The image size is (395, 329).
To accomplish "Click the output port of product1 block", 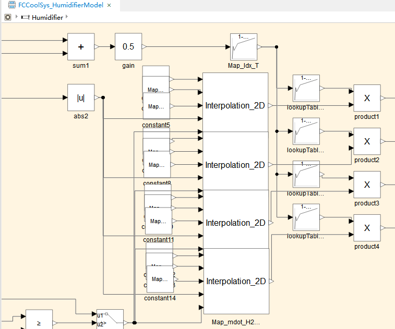I will point(382,98).
